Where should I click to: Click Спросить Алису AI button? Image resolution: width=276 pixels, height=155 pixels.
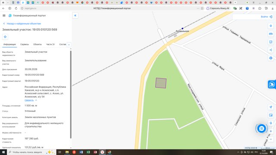218,8
